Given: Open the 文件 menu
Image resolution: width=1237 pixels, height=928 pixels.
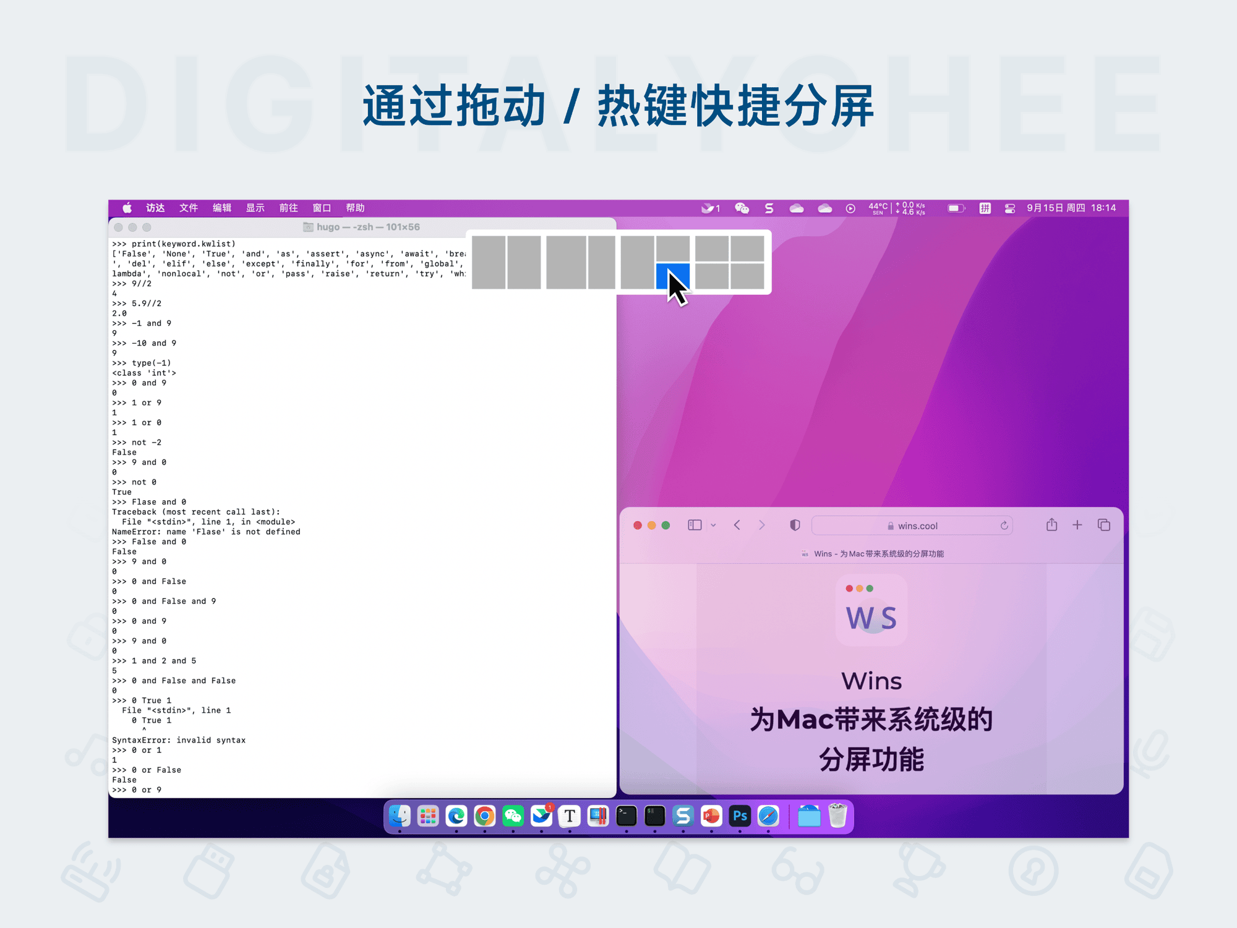Looking at the screenshot, I should pos(188,208).
